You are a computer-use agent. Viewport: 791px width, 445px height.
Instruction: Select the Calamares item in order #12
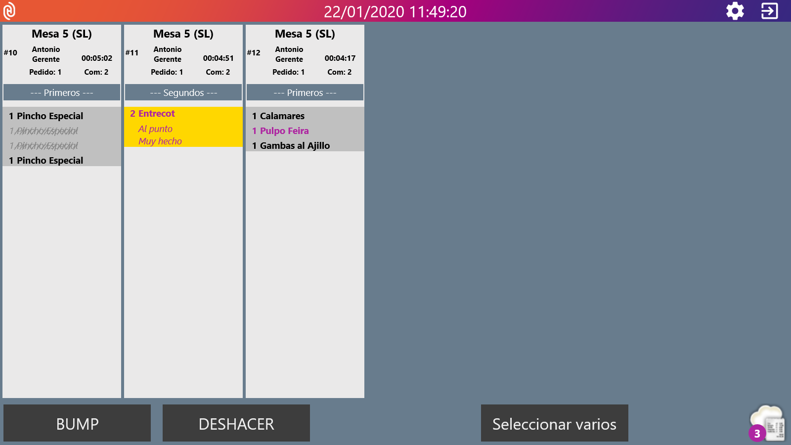282,116
